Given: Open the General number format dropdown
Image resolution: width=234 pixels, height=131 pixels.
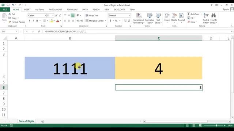Looking at the screenshot, I should point(129,15).
